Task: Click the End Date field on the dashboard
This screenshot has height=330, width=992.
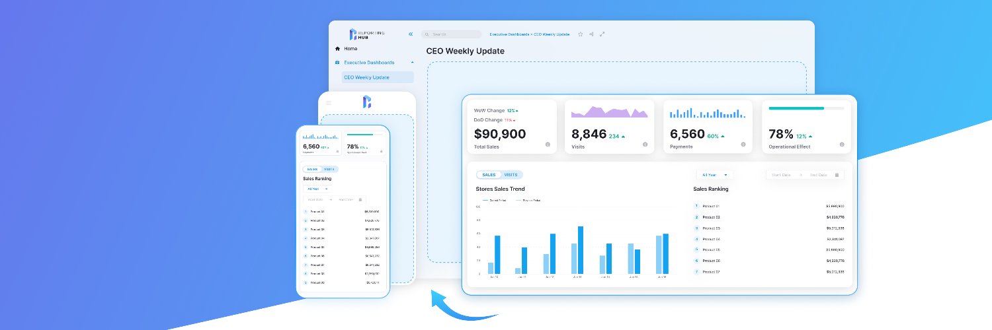Action: click(818, 175)
